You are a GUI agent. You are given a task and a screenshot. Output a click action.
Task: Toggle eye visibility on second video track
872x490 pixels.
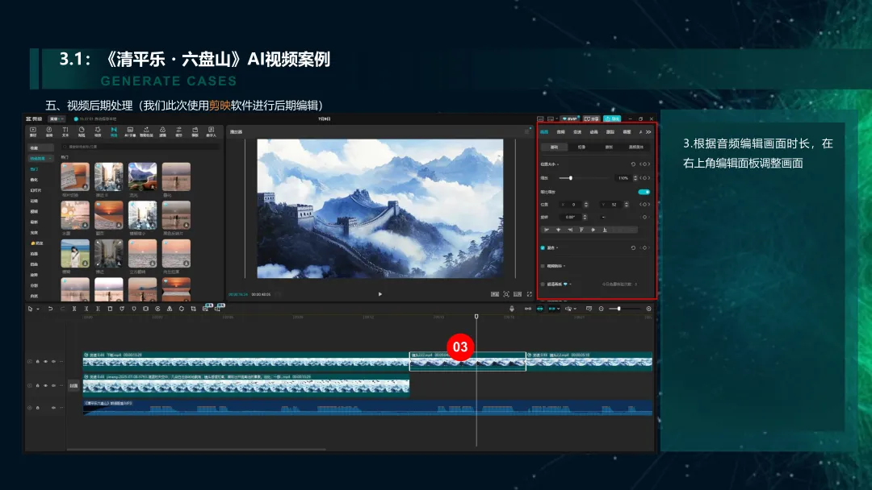click(45, 385)
